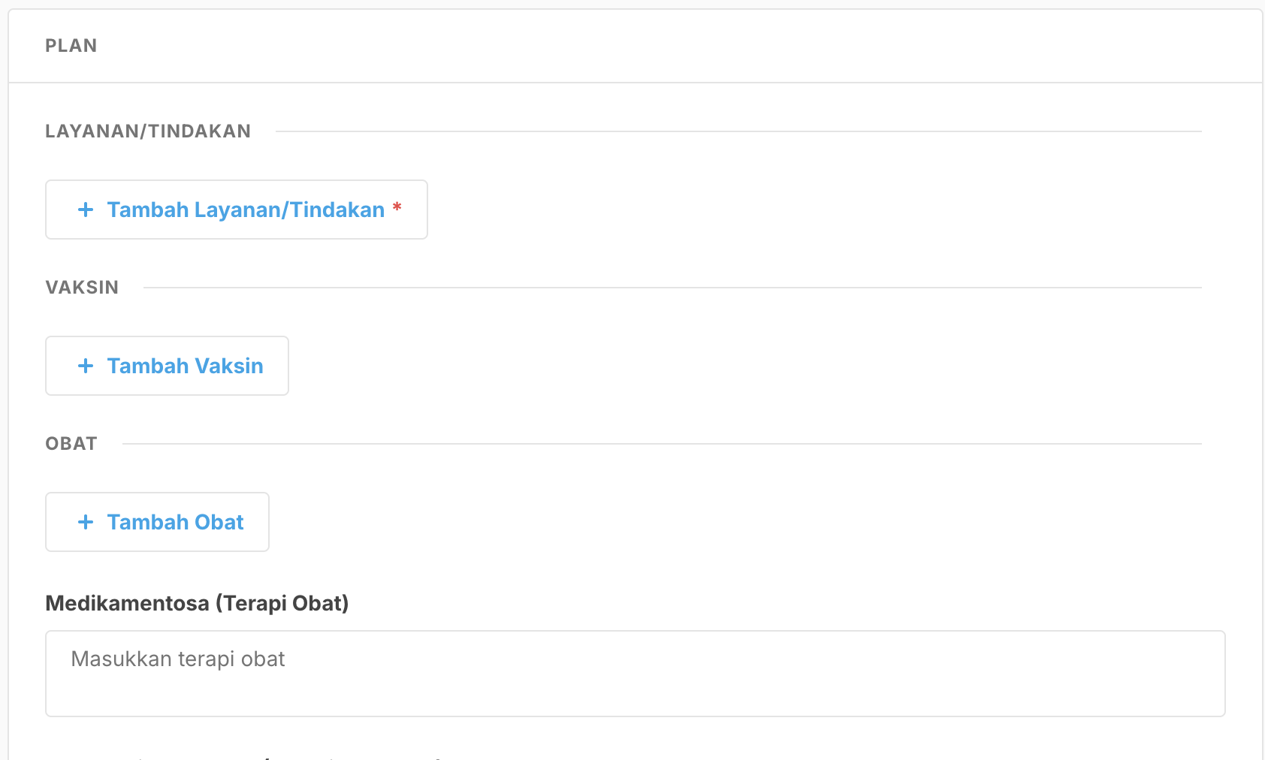Image resolution: width=1265 pixels, height=760 pixels.
Task: Click the 'Masukkan terapi obat' placeholder text
Action: click(178, 659)
